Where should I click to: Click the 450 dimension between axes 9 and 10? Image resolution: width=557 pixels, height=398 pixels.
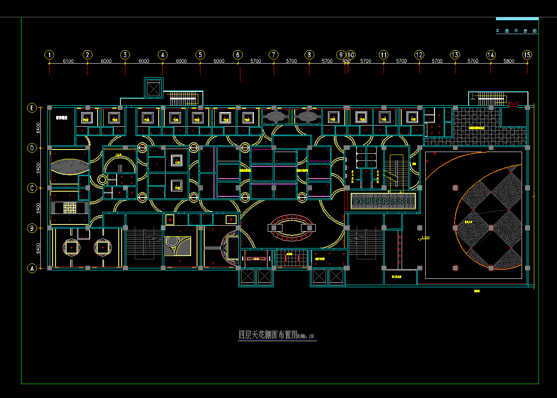point(346,61)
